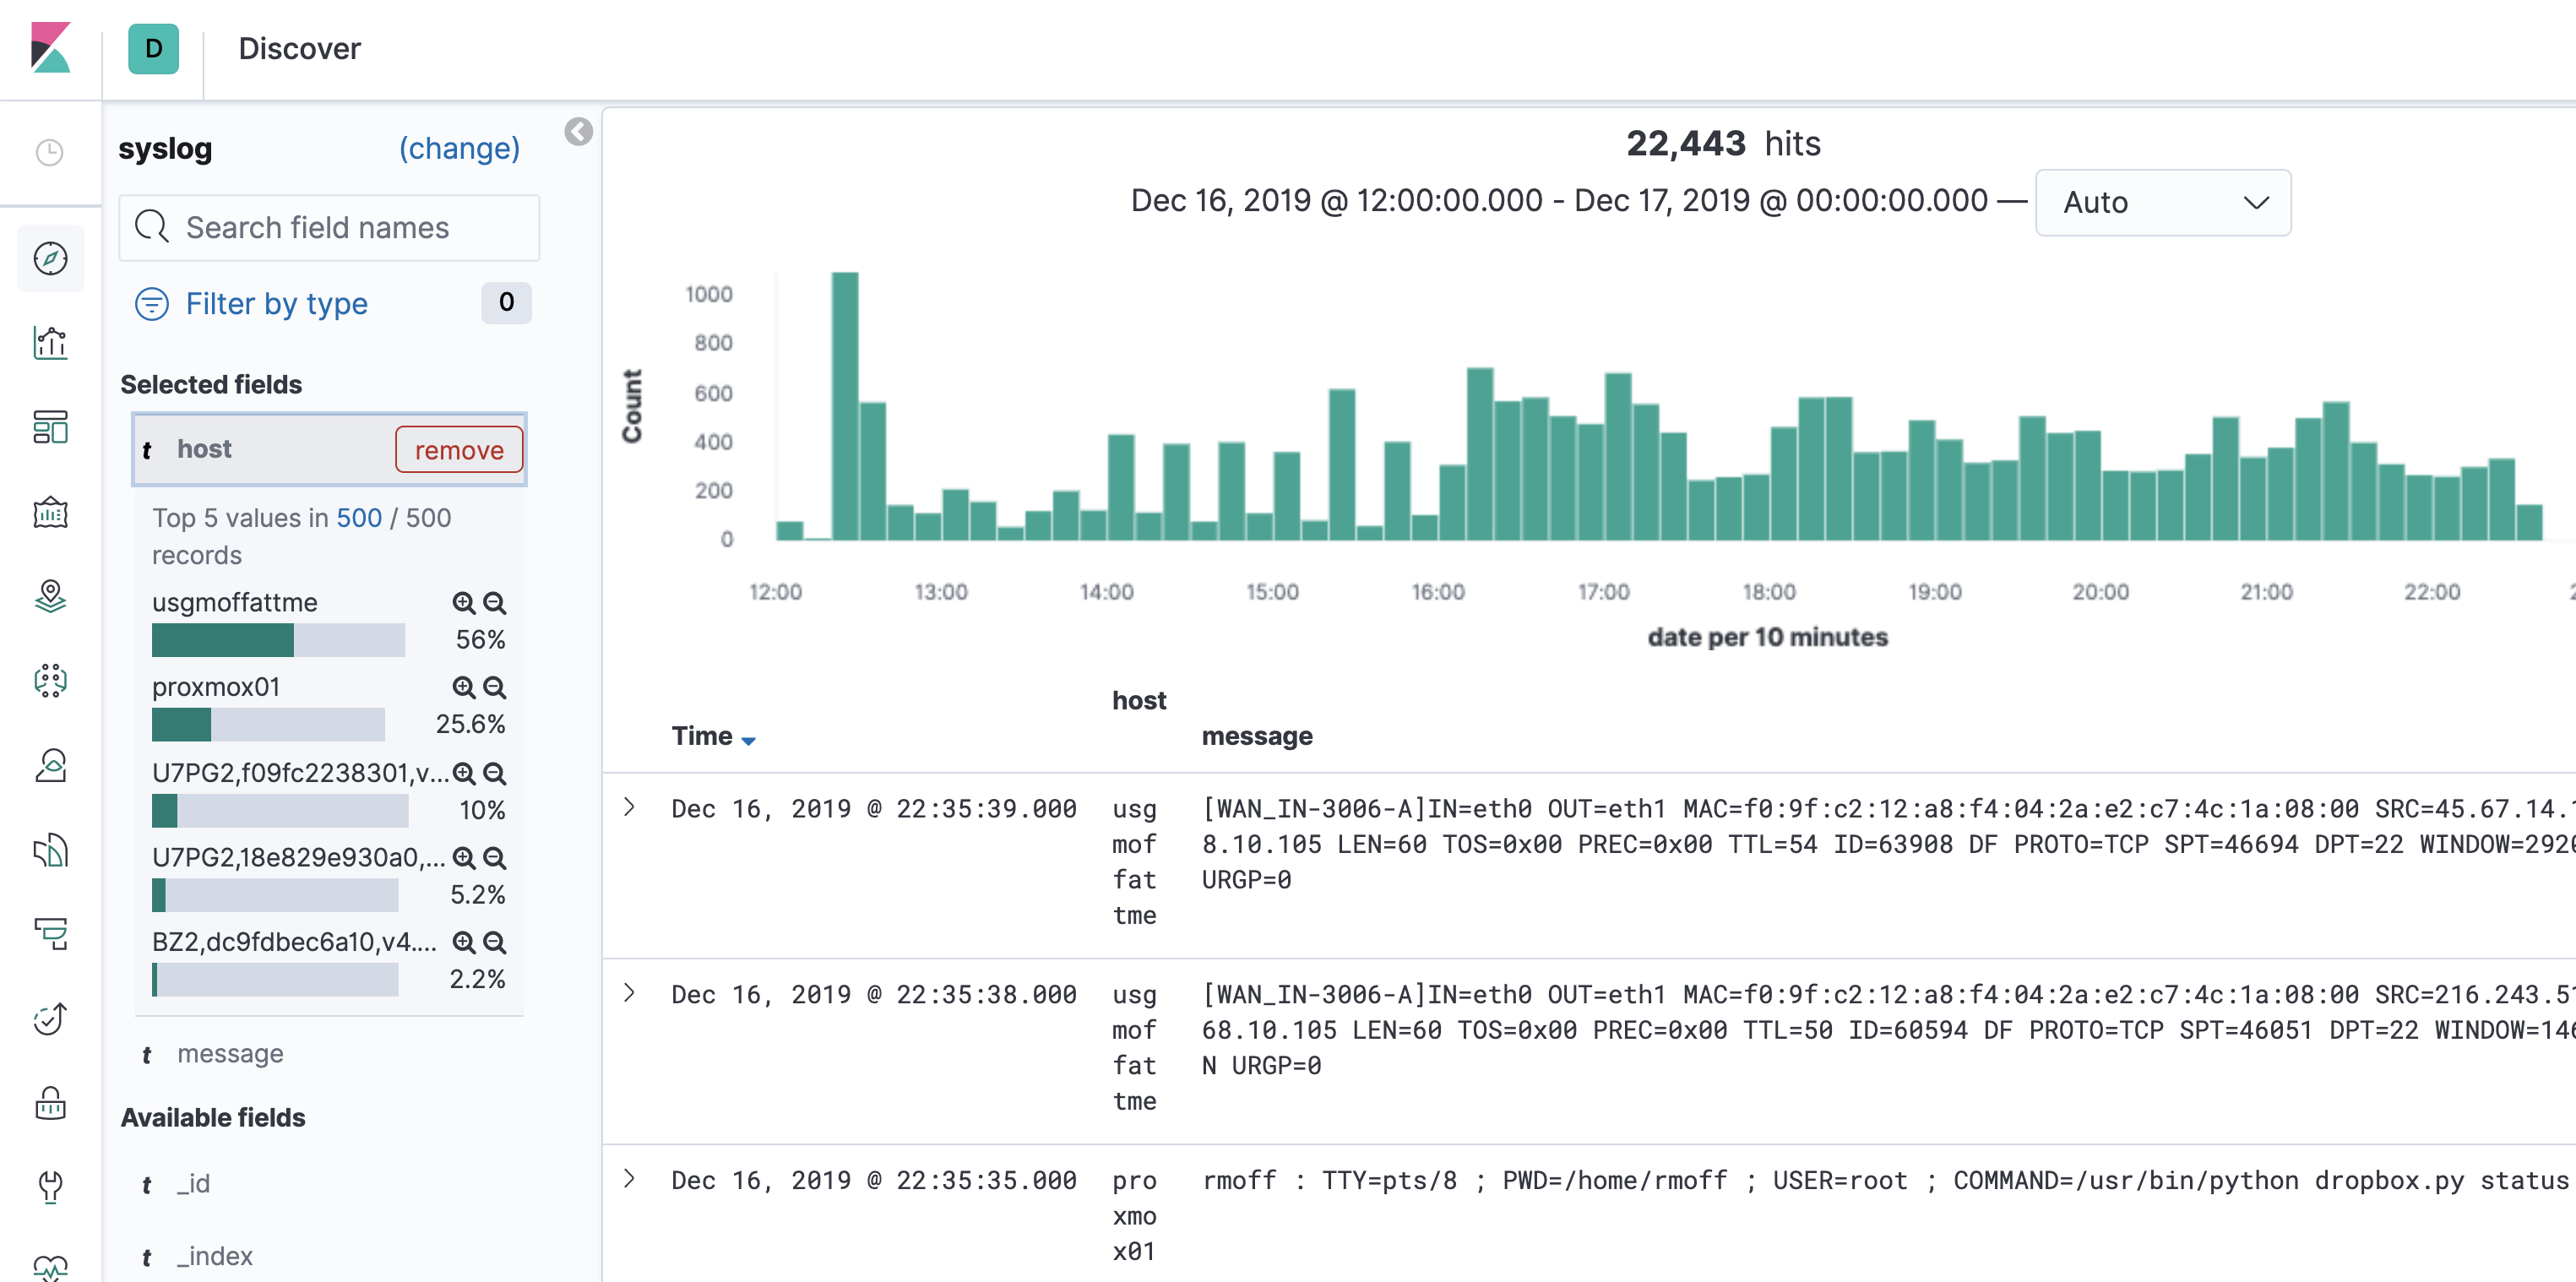This screenshot has width=2576, height=1282.
Task: Open the D space switcher
Action: (x=152, y=48)
